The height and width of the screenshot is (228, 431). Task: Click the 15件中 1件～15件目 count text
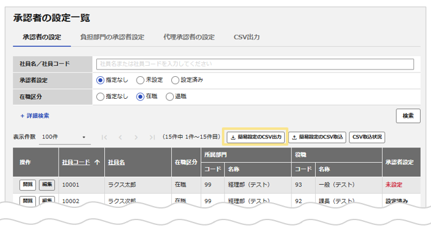191,137
